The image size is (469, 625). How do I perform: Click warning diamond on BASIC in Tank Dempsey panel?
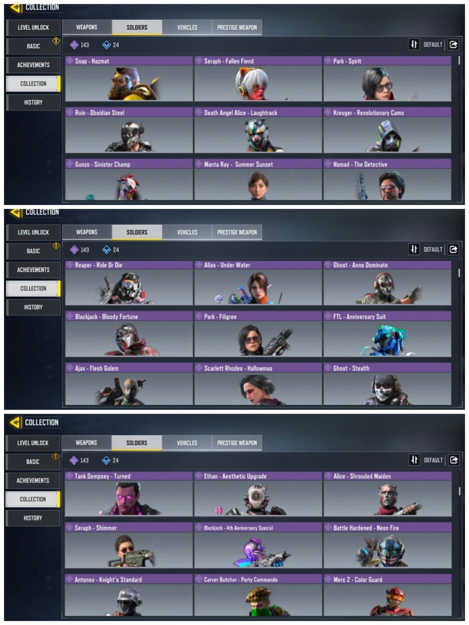point(56,456)
